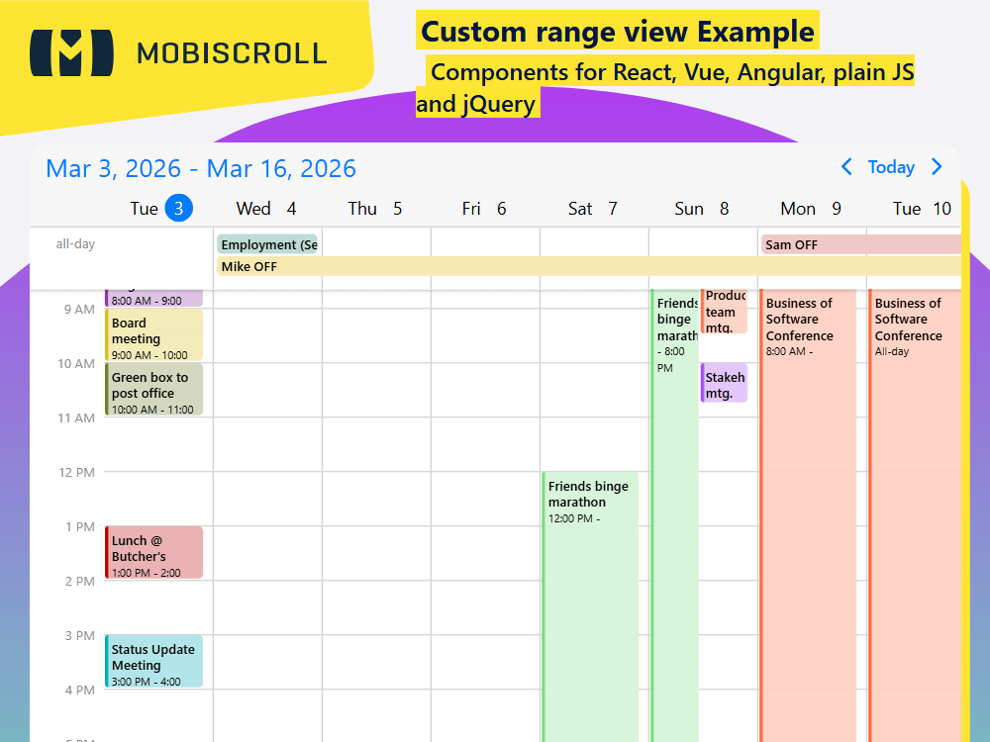
Task: Select the Green box to post office event
Action: click(153, 389)
